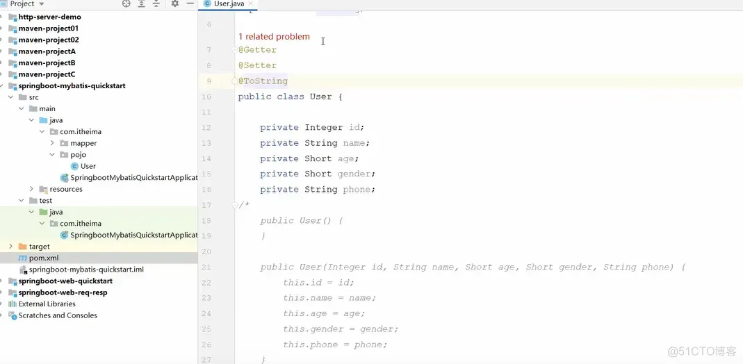Click the 'this.gender = gender;' comment line
Viewport: 743px width, 364px height.
pyautogui.click(x=341, y=329)
